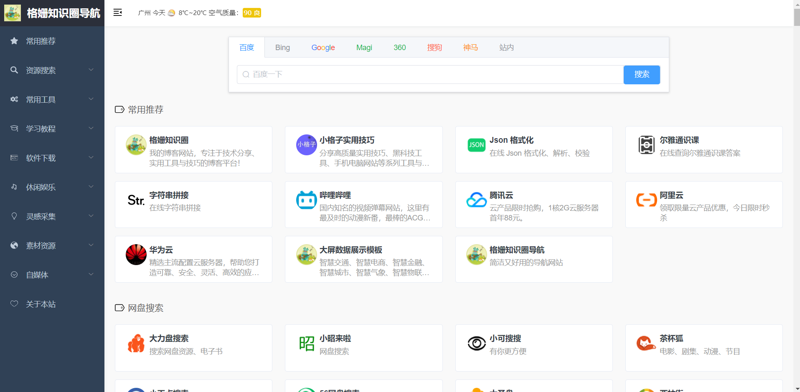Open the 格姗知识圈导航 card link
The width and height of the screenshot is (800, 392).
[534, 259]
